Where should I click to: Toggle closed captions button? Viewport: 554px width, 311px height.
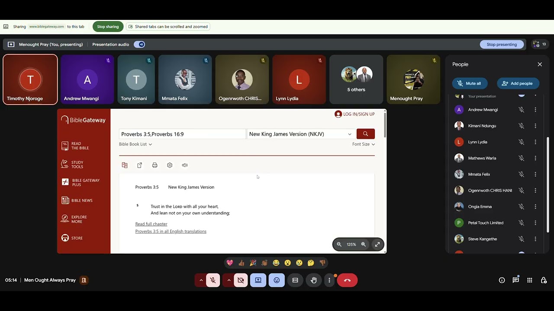pos(295,280)
